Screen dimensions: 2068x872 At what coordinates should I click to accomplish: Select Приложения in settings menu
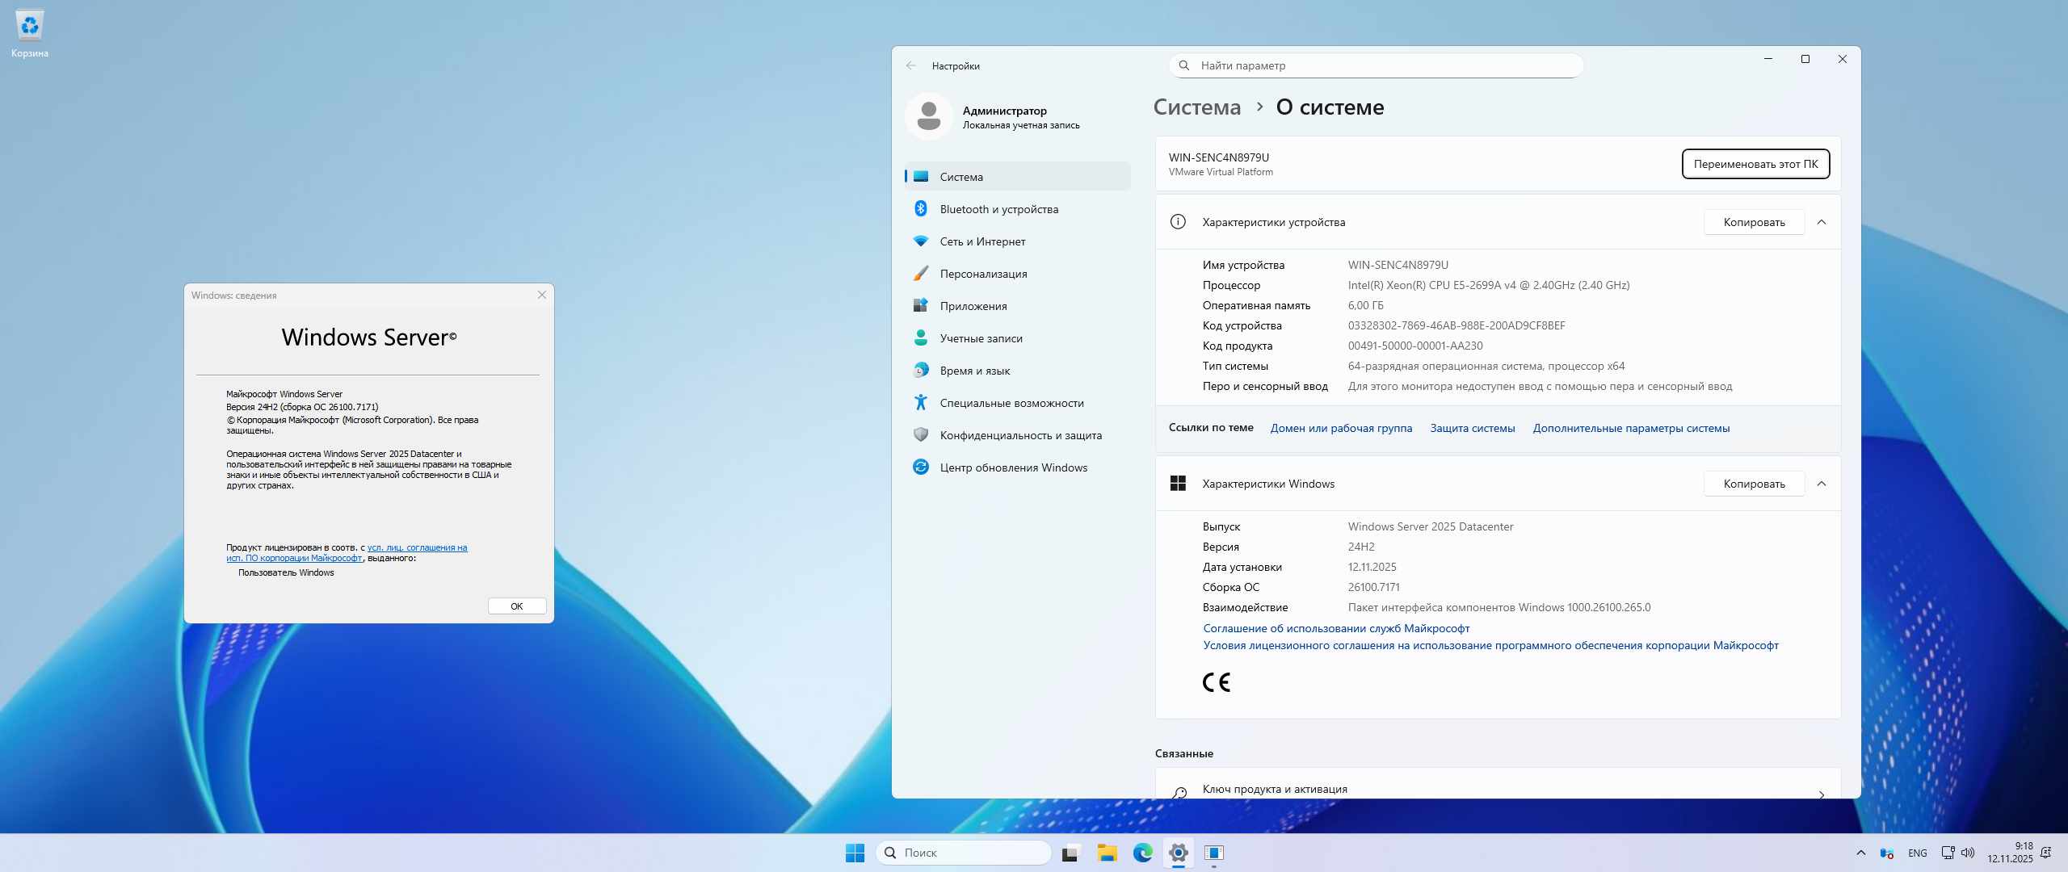click(973, 306)
